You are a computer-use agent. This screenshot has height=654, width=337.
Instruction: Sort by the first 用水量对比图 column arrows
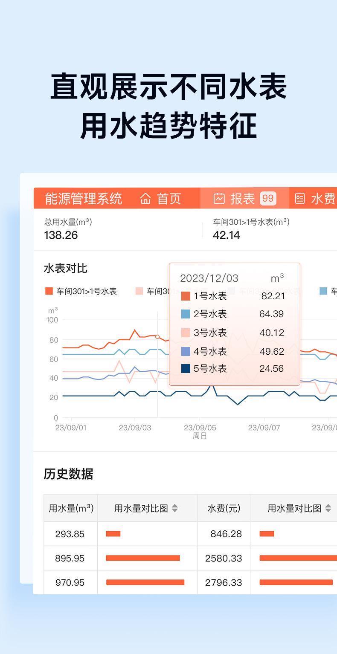(174, 508)
